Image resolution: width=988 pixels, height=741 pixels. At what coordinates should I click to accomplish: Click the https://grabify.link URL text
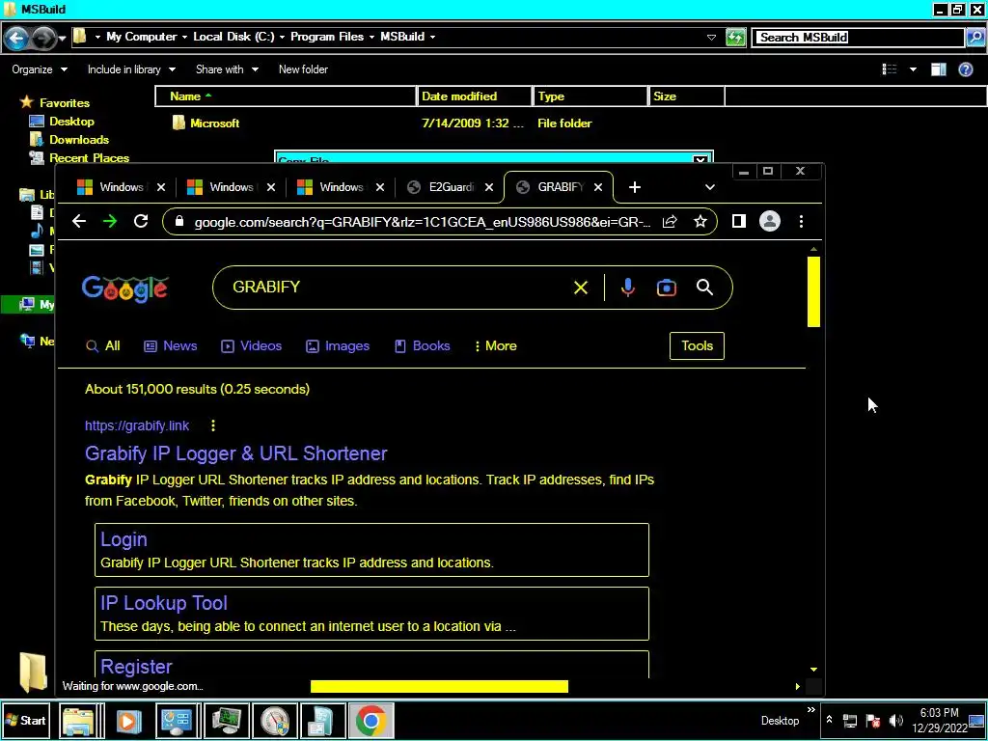point(137,425)
